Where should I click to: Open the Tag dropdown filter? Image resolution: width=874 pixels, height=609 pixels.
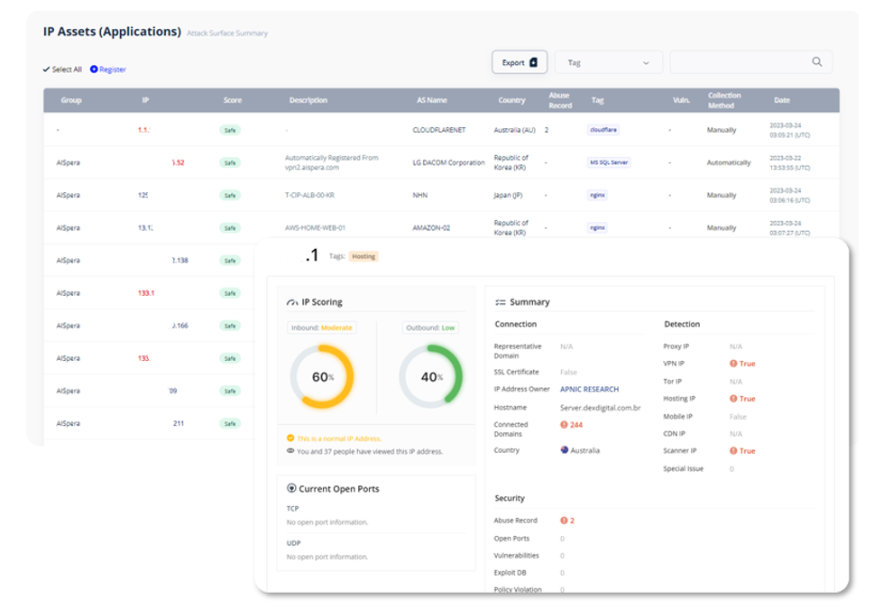coord(609,62)
